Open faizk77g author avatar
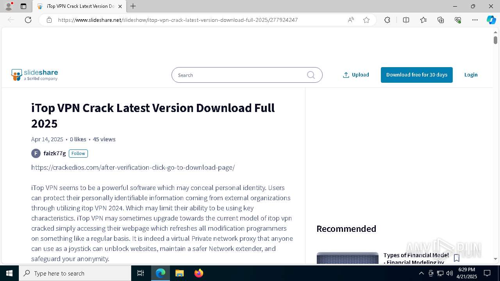Screen dimensions: 500x281 [36, 153]
